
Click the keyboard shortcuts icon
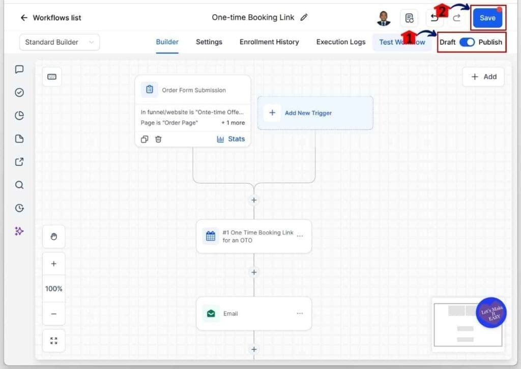[52, 77]
